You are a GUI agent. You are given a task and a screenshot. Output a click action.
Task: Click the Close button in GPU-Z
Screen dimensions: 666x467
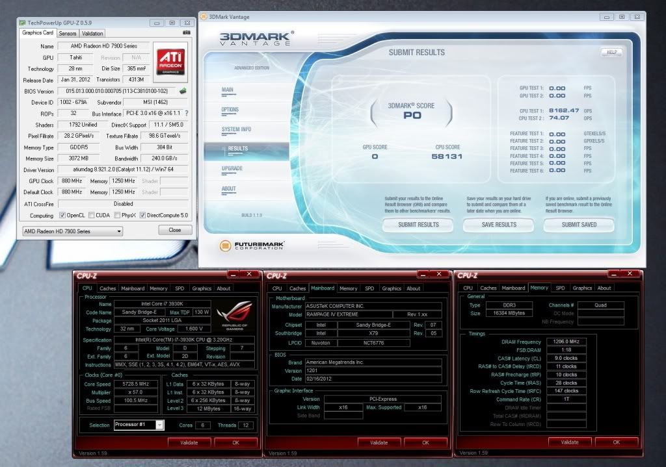click(x=174, y=230)
